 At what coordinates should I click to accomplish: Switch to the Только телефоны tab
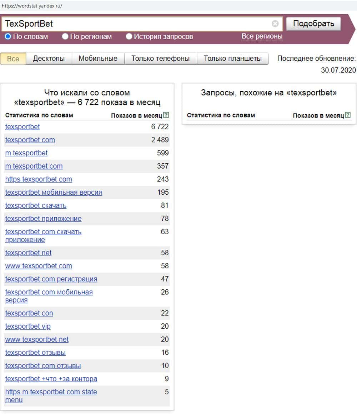pos(160,59)
